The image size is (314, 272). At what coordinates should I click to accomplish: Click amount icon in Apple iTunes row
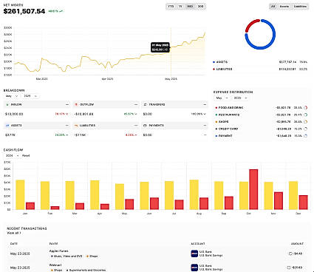290,254
